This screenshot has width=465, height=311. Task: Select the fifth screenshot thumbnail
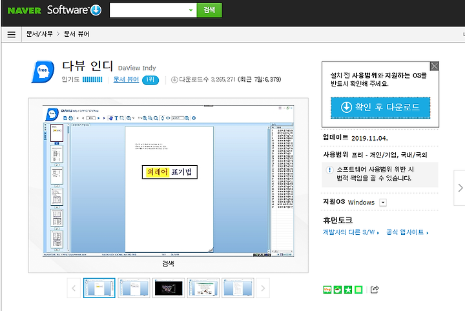(x=238, y=288)
